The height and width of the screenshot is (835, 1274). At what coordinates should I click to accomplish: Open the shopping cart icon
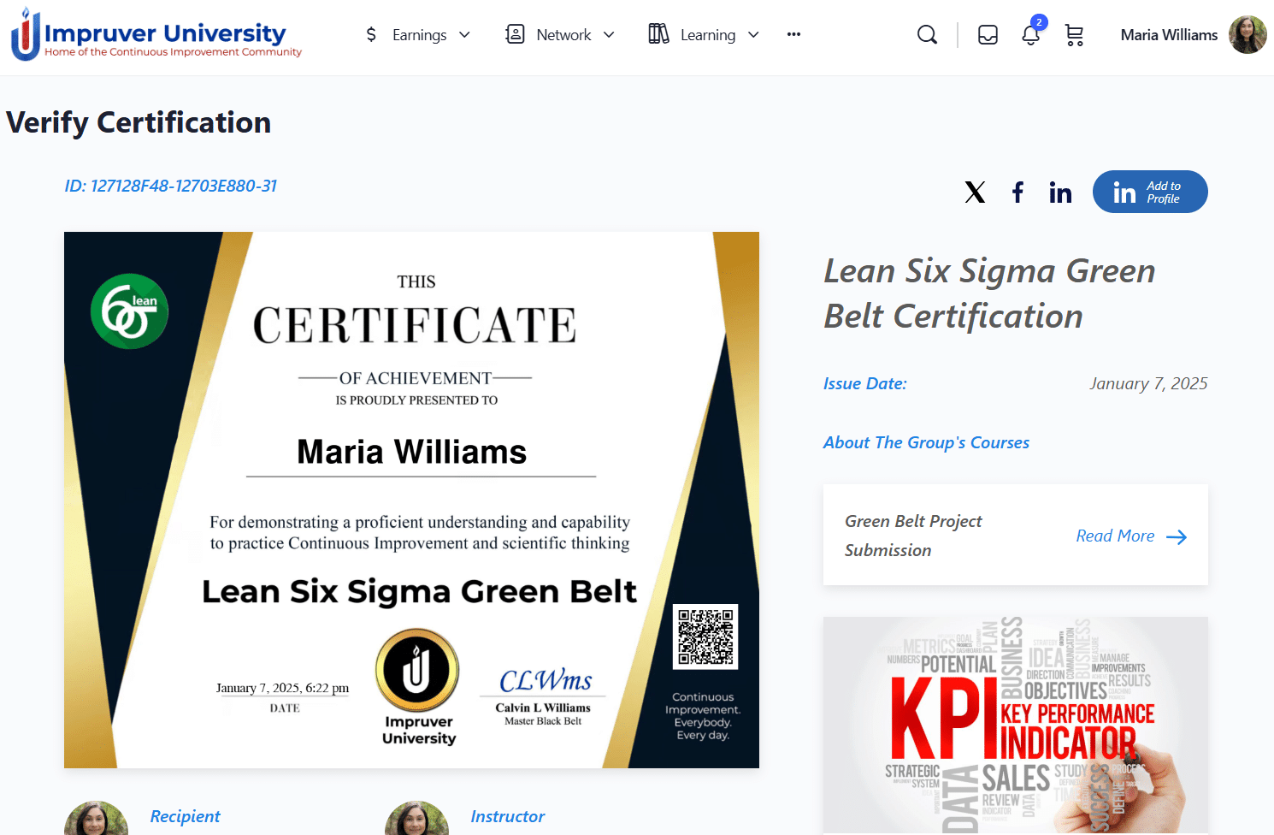1074,35
